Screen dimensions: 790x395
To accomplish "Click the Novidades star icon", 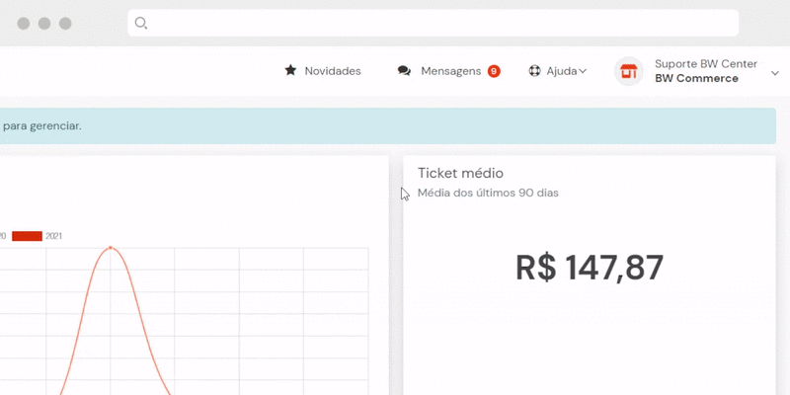I will (290, 70).
